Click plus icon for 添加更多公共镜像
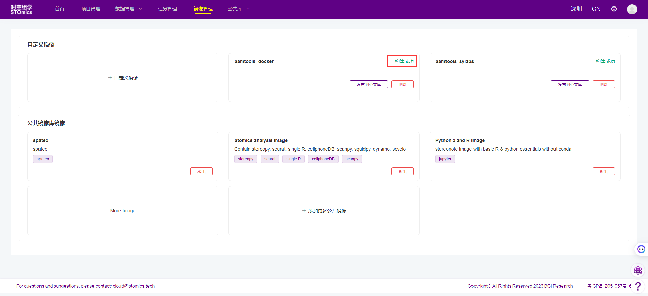Screen dimensions: 648x296 click(x=304, y=211)
